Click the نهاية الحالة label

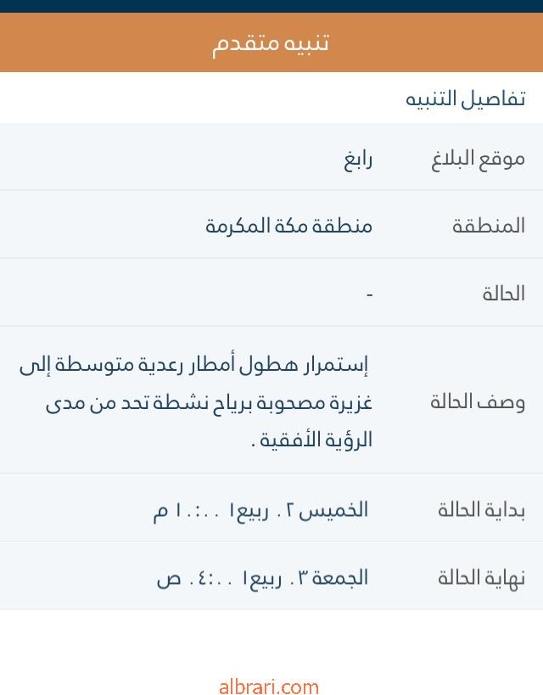coord(481,578)
